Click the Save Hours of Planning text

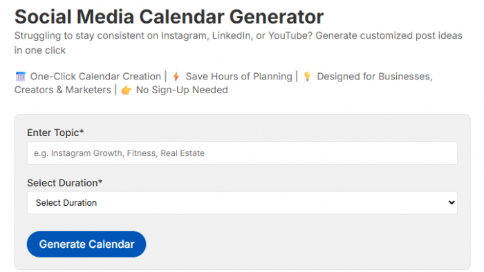point(239,77)
